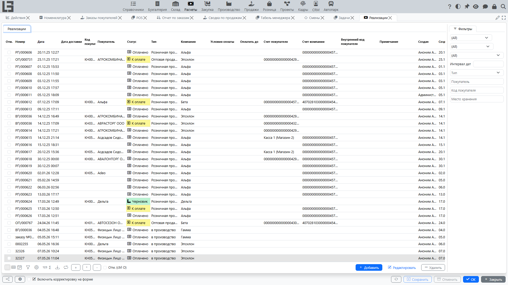This screenshot has width=508, height=285.
Task: Open the Автопарк module
Action: [331, 6]
